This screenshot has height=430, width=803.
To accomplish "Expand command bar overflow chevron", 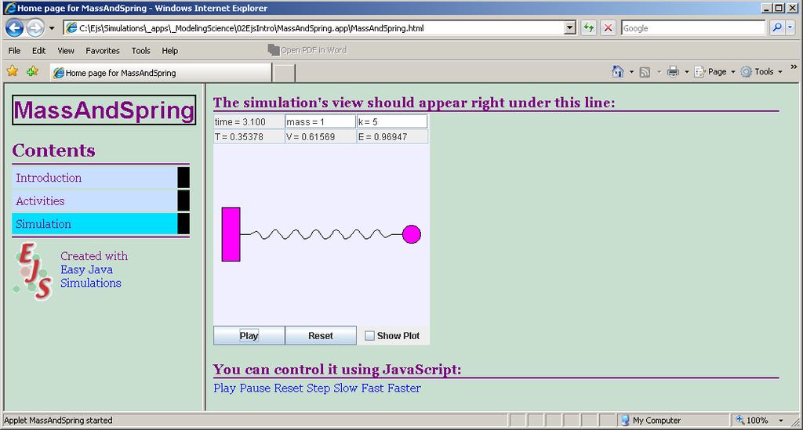I will coord(794,67).
